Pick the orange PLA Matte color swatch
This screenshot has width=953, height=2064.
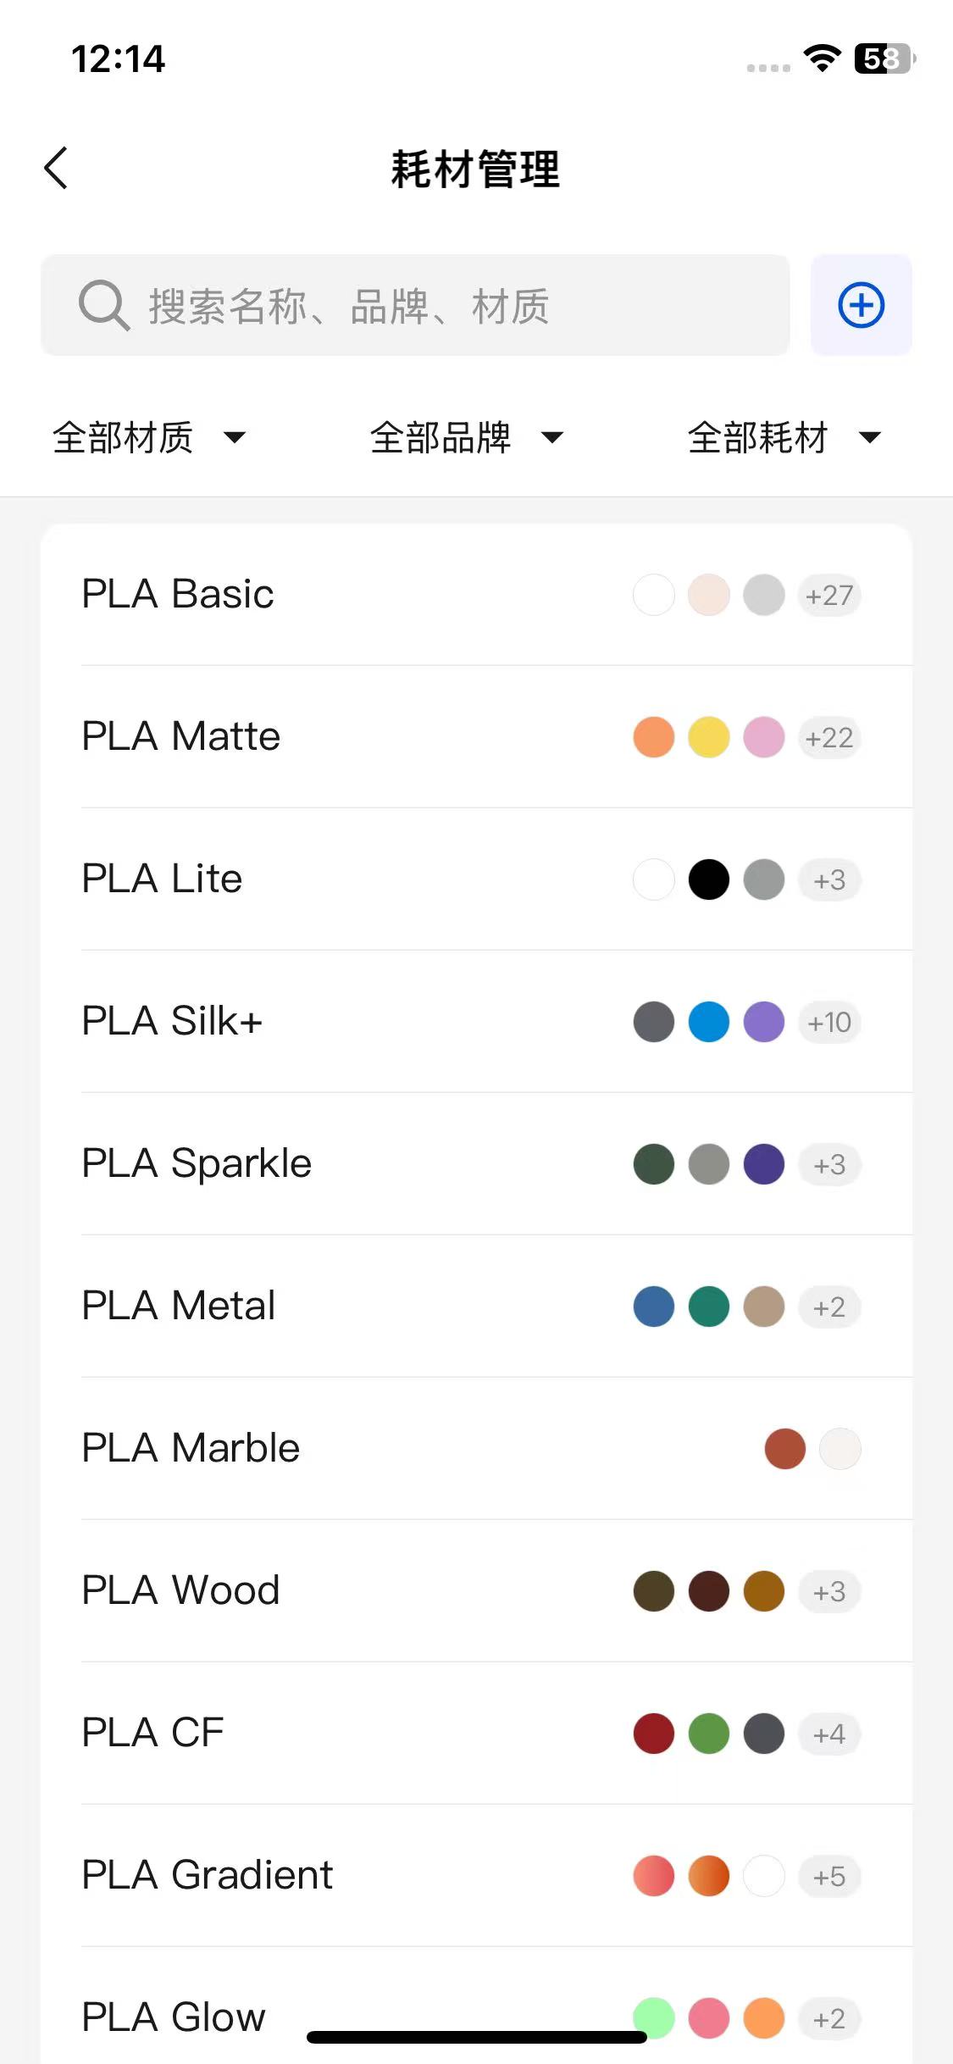coord(654,737)
